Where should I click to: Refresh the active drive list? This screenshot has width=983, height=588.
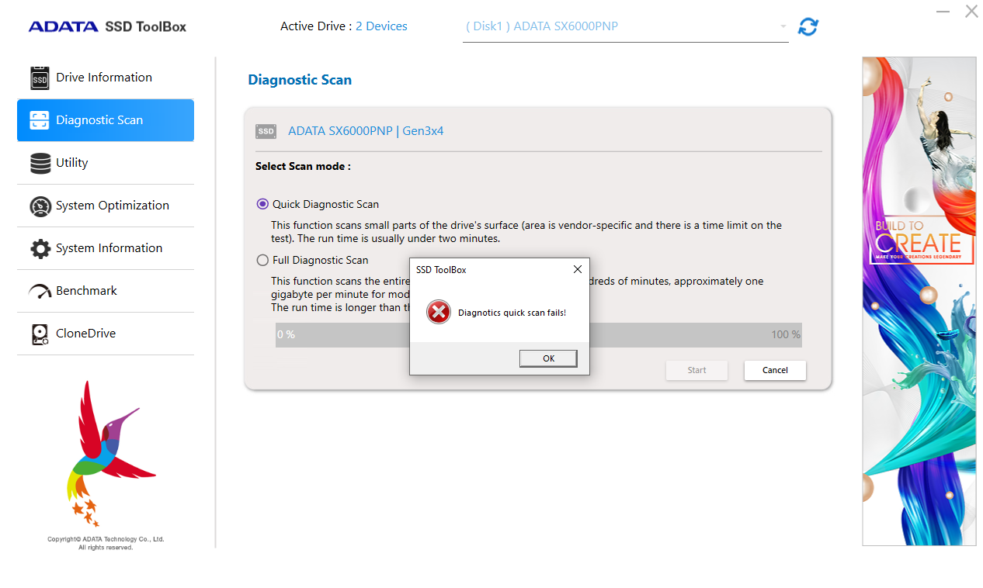pos(808,27)
